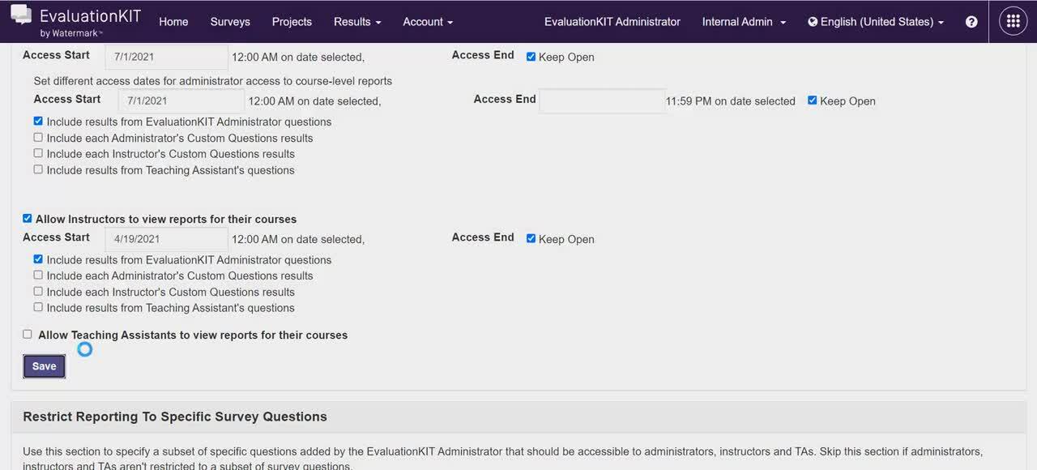Screen dimensions: 1037x470
Task: Enable Allow Teaching Assistants to view reports
Action: [x=28, y=334]
